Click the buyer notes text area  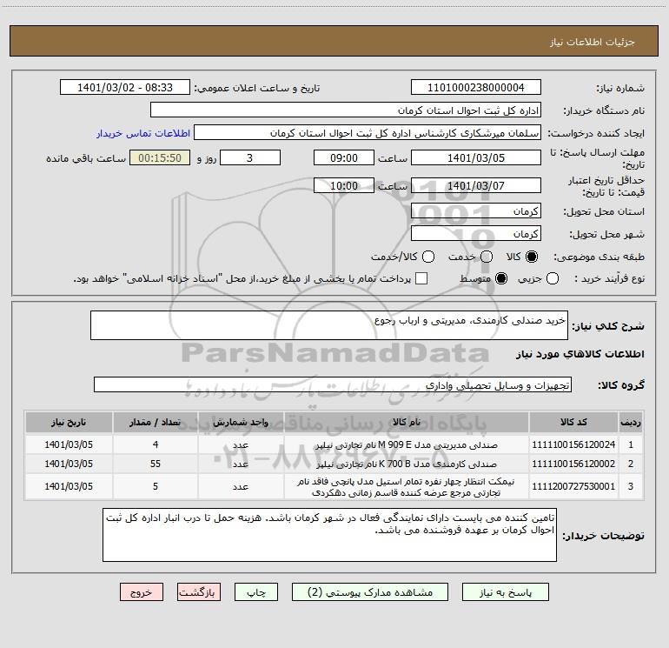pyautogui.click(x=329, y=535)
